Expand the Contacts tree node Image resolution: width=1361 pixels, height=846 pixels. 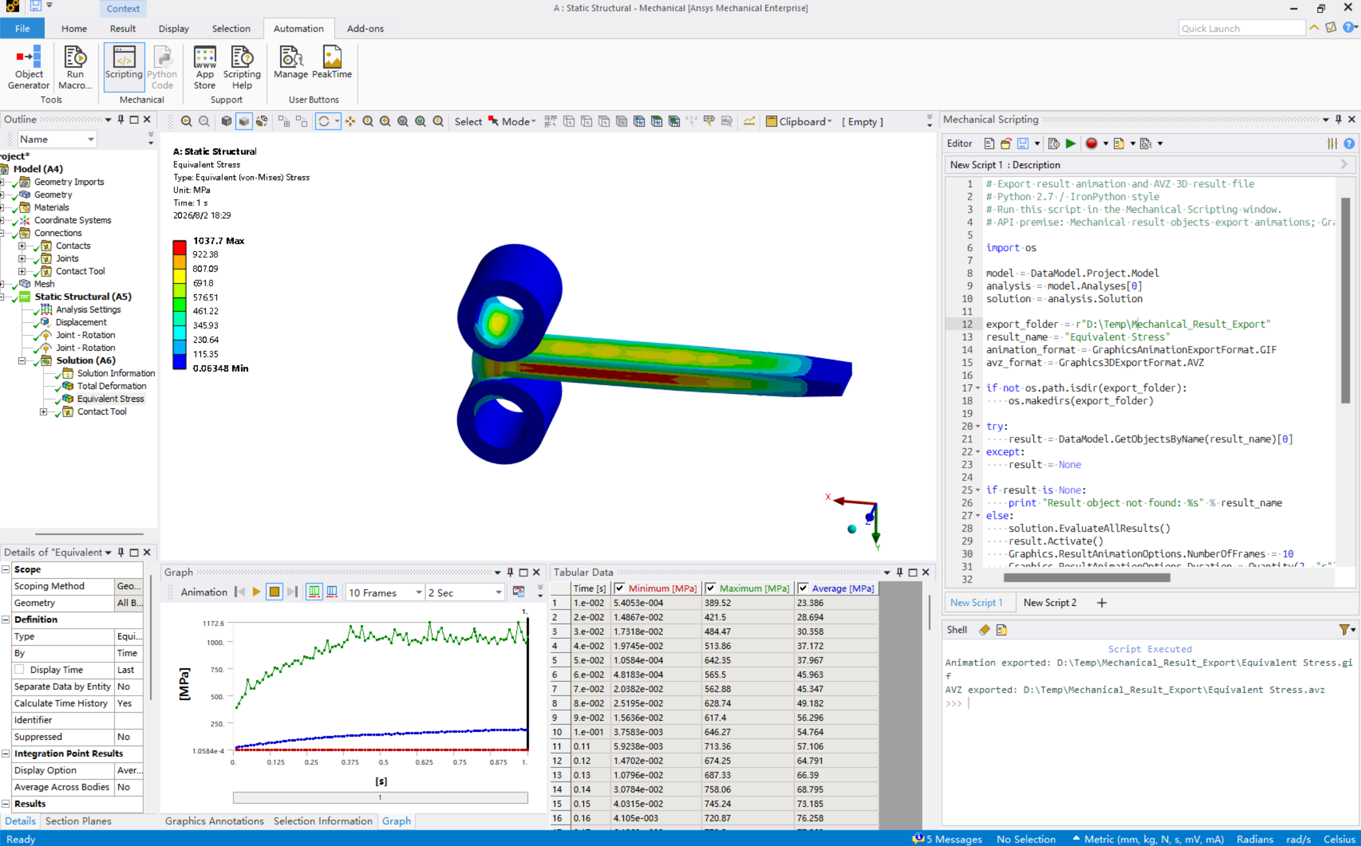click(x=22, y=246)
